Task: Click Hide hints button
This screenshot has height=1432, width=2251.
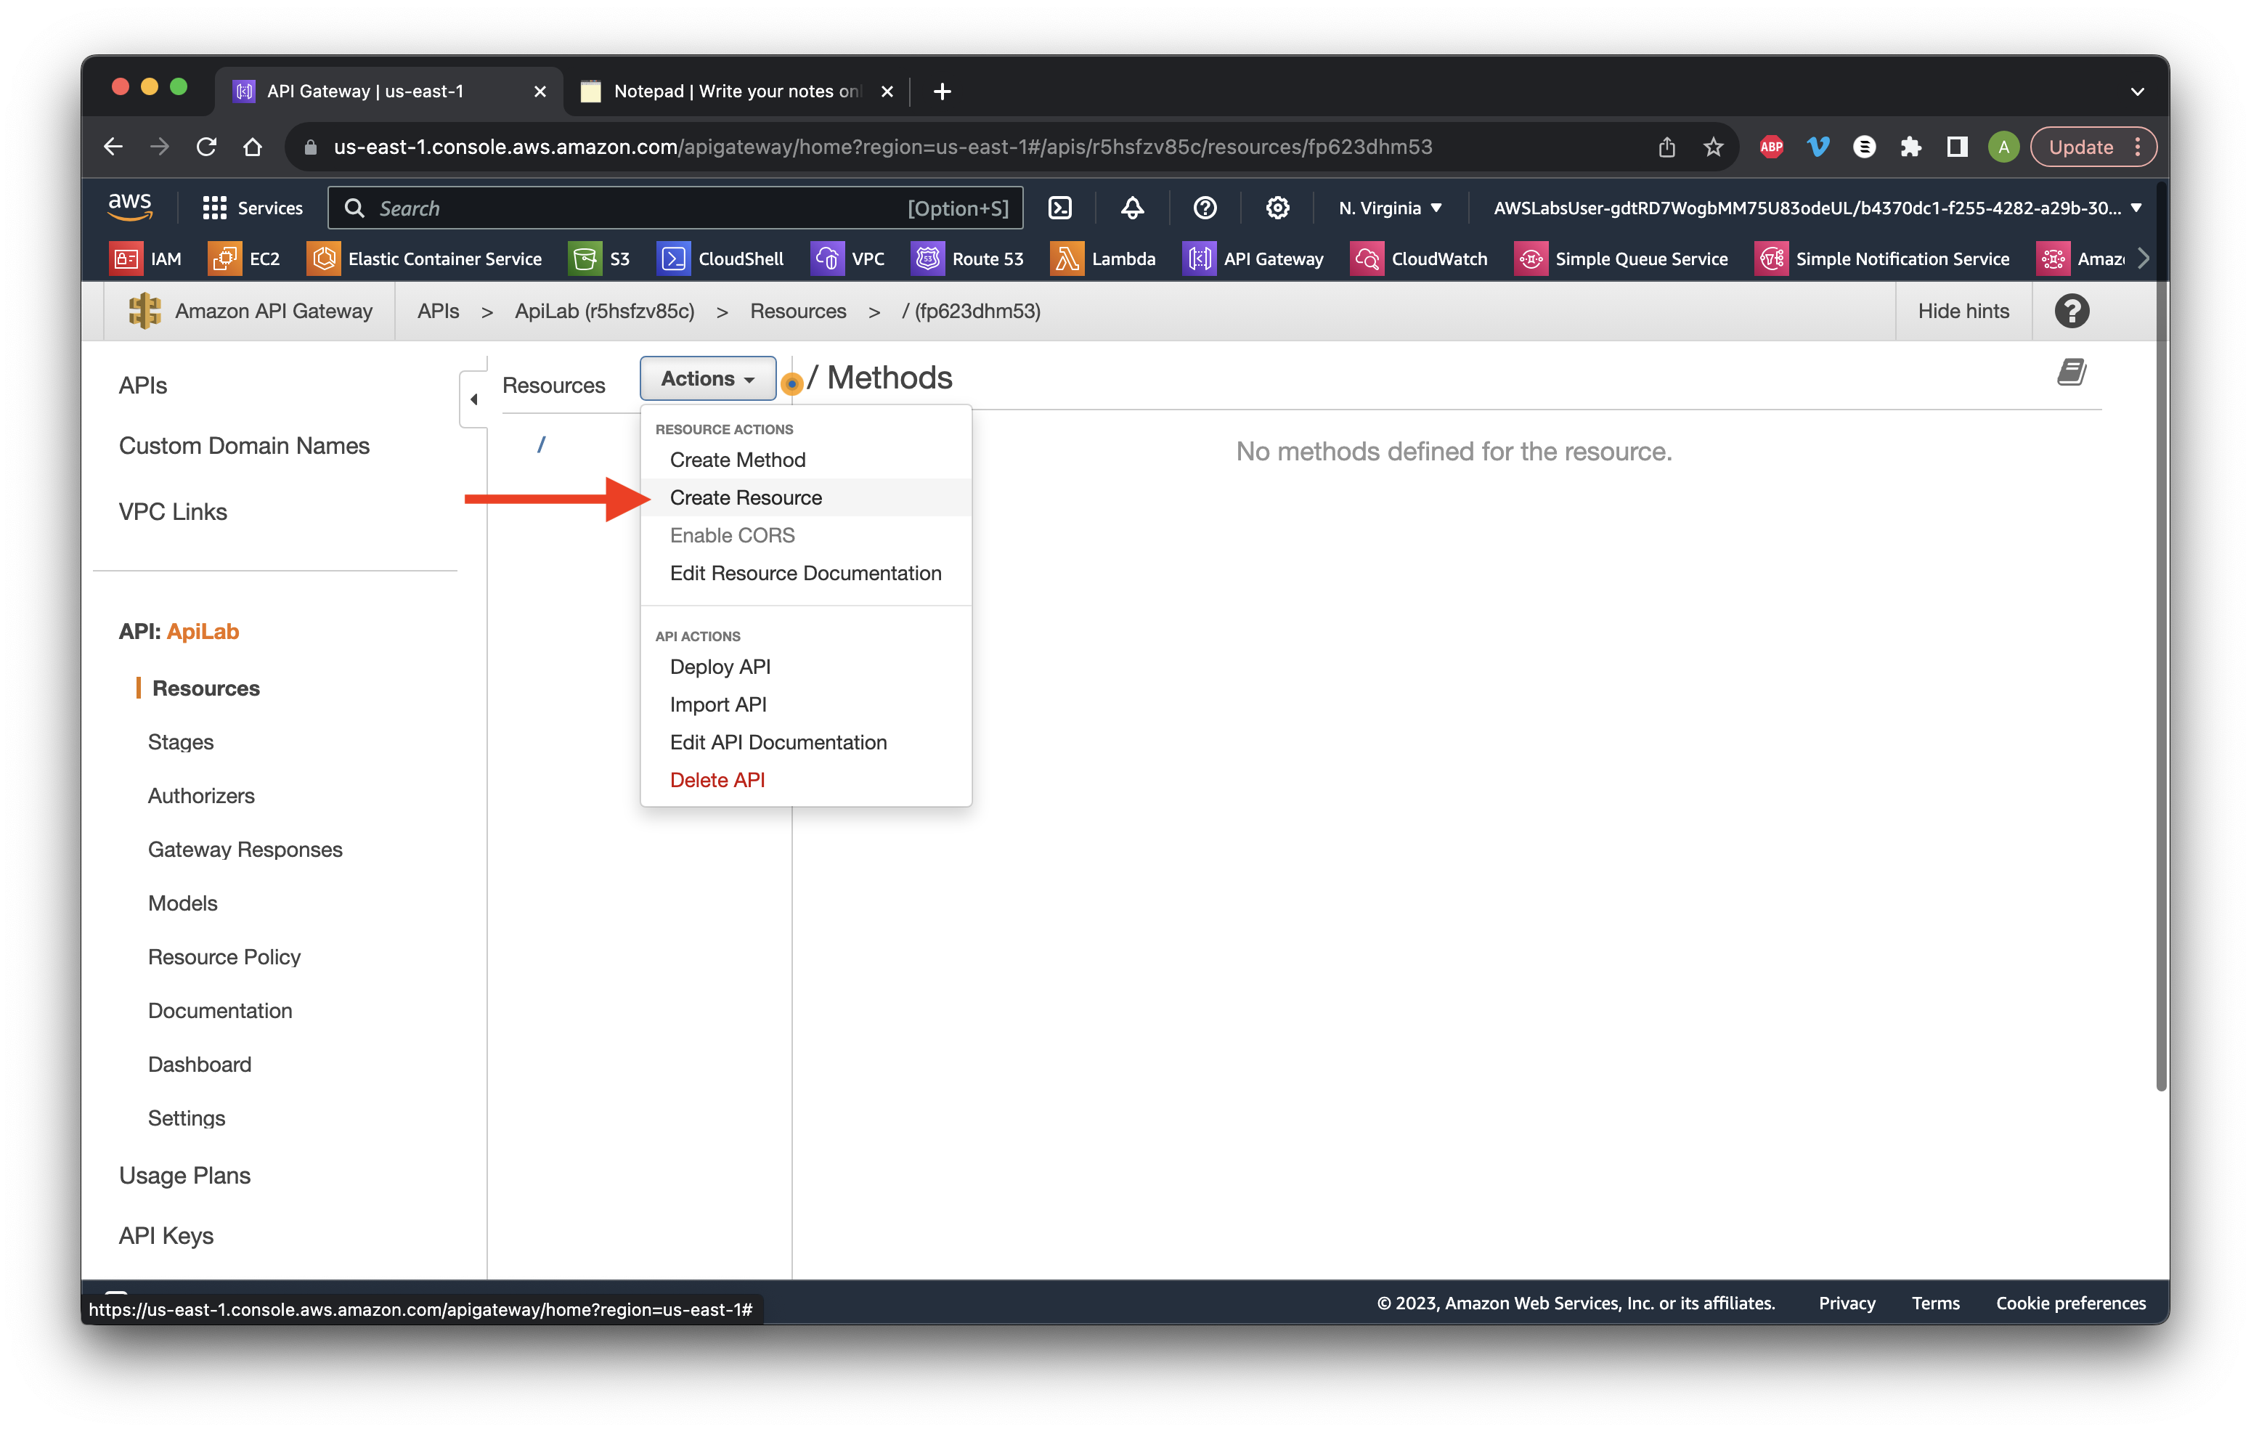Action: pyautogui.click(x=1963, y=312)
